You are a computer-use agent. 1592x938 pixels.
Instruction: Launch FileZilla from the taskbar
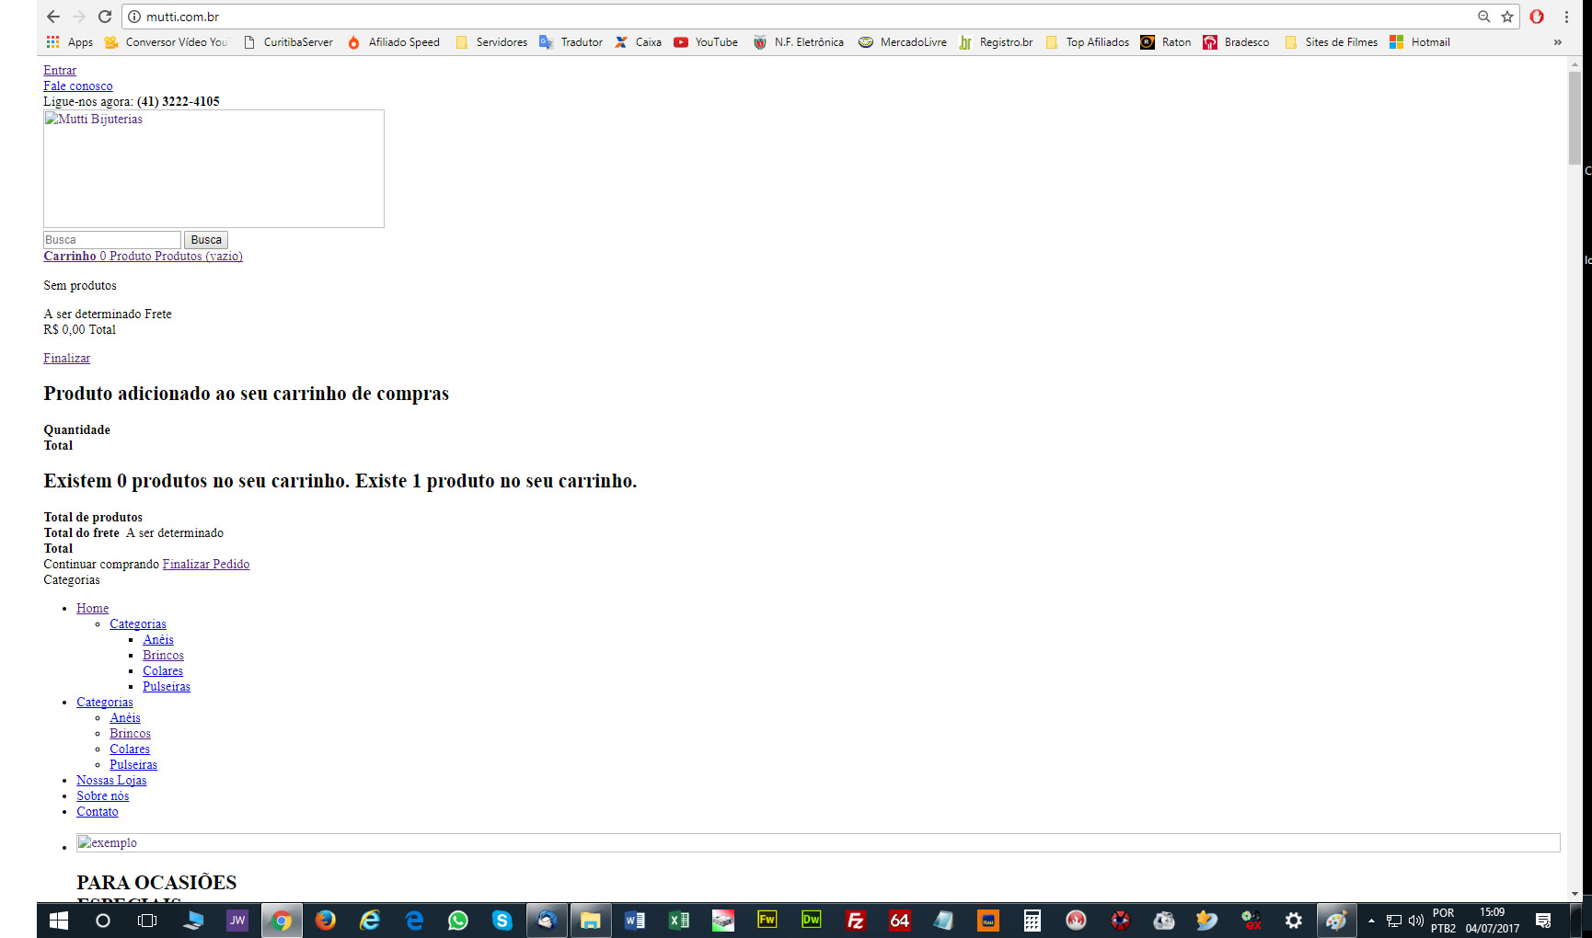tap(856, 921)
